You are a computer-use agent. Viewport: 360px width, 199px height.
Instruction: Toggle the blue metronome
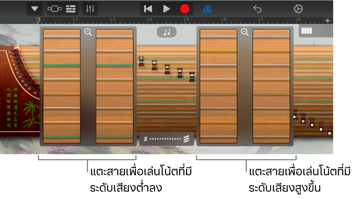coord(207,9)
